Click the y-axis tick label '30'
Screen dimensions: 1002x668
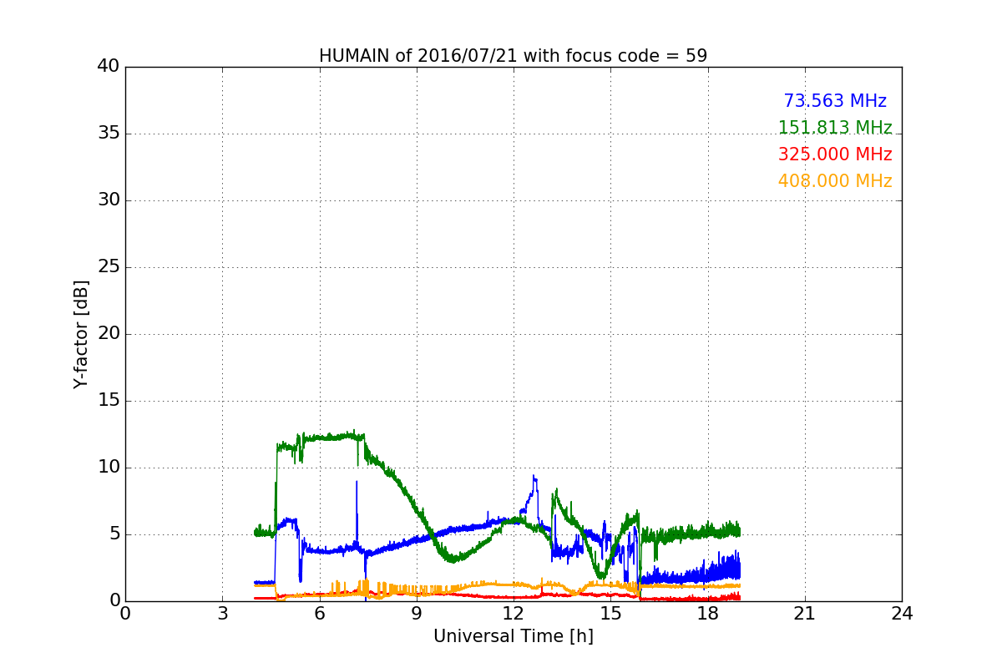coord(109,200)
